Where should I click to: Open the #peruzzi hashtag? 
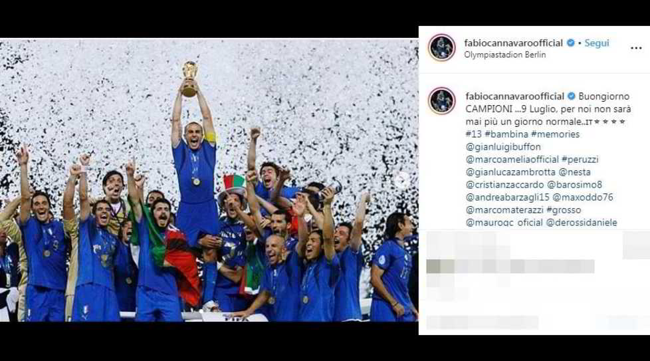[x=580, y=159]
